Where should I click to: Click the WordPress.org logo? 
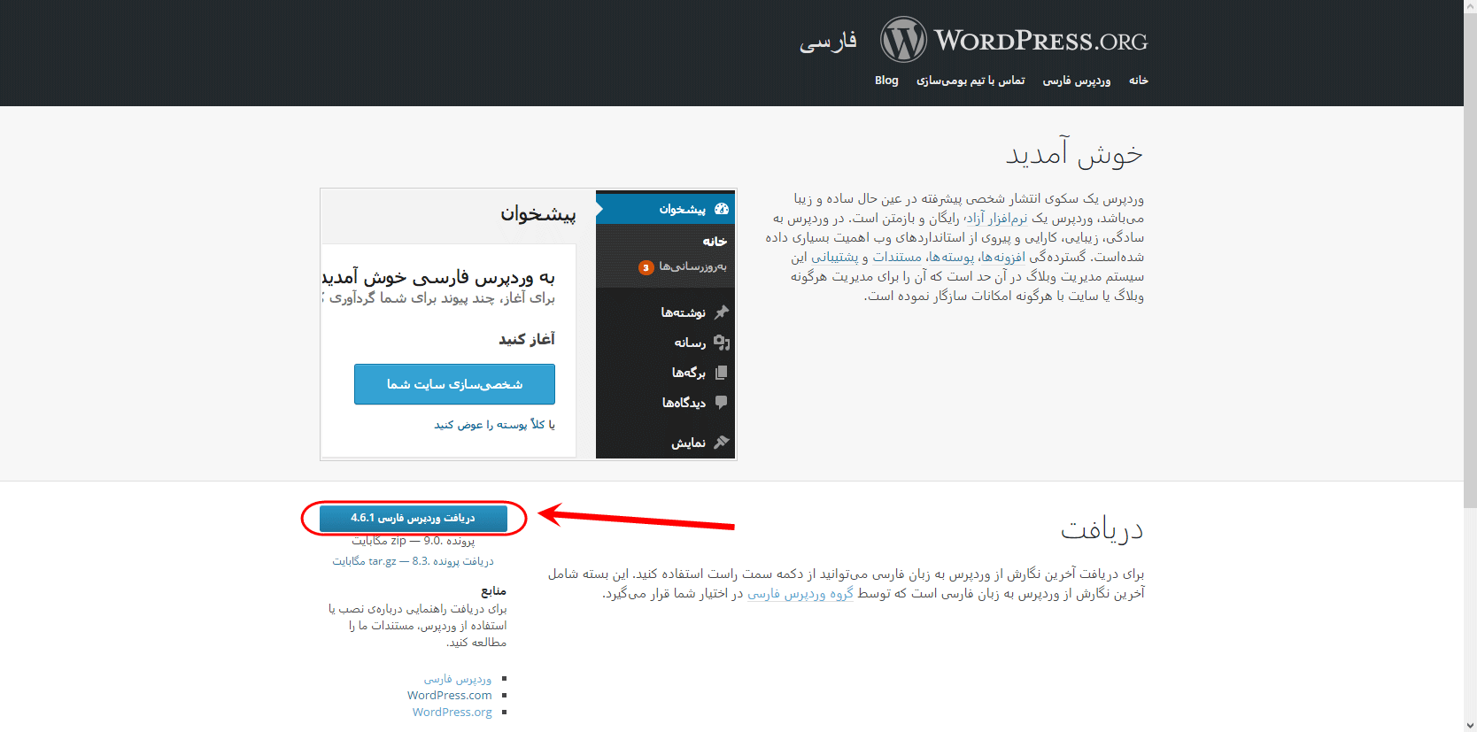(x=1014, y=40)
